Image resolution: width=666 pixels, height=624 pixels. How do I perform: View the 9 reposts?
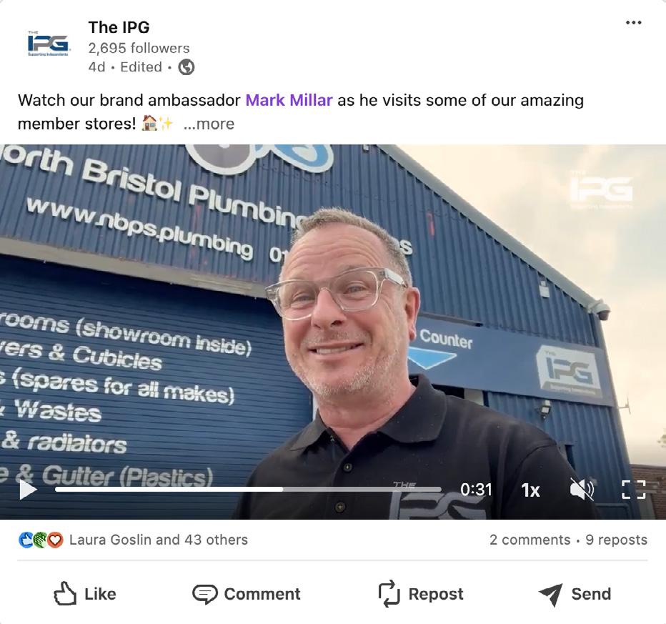click(x=616, y=540)
